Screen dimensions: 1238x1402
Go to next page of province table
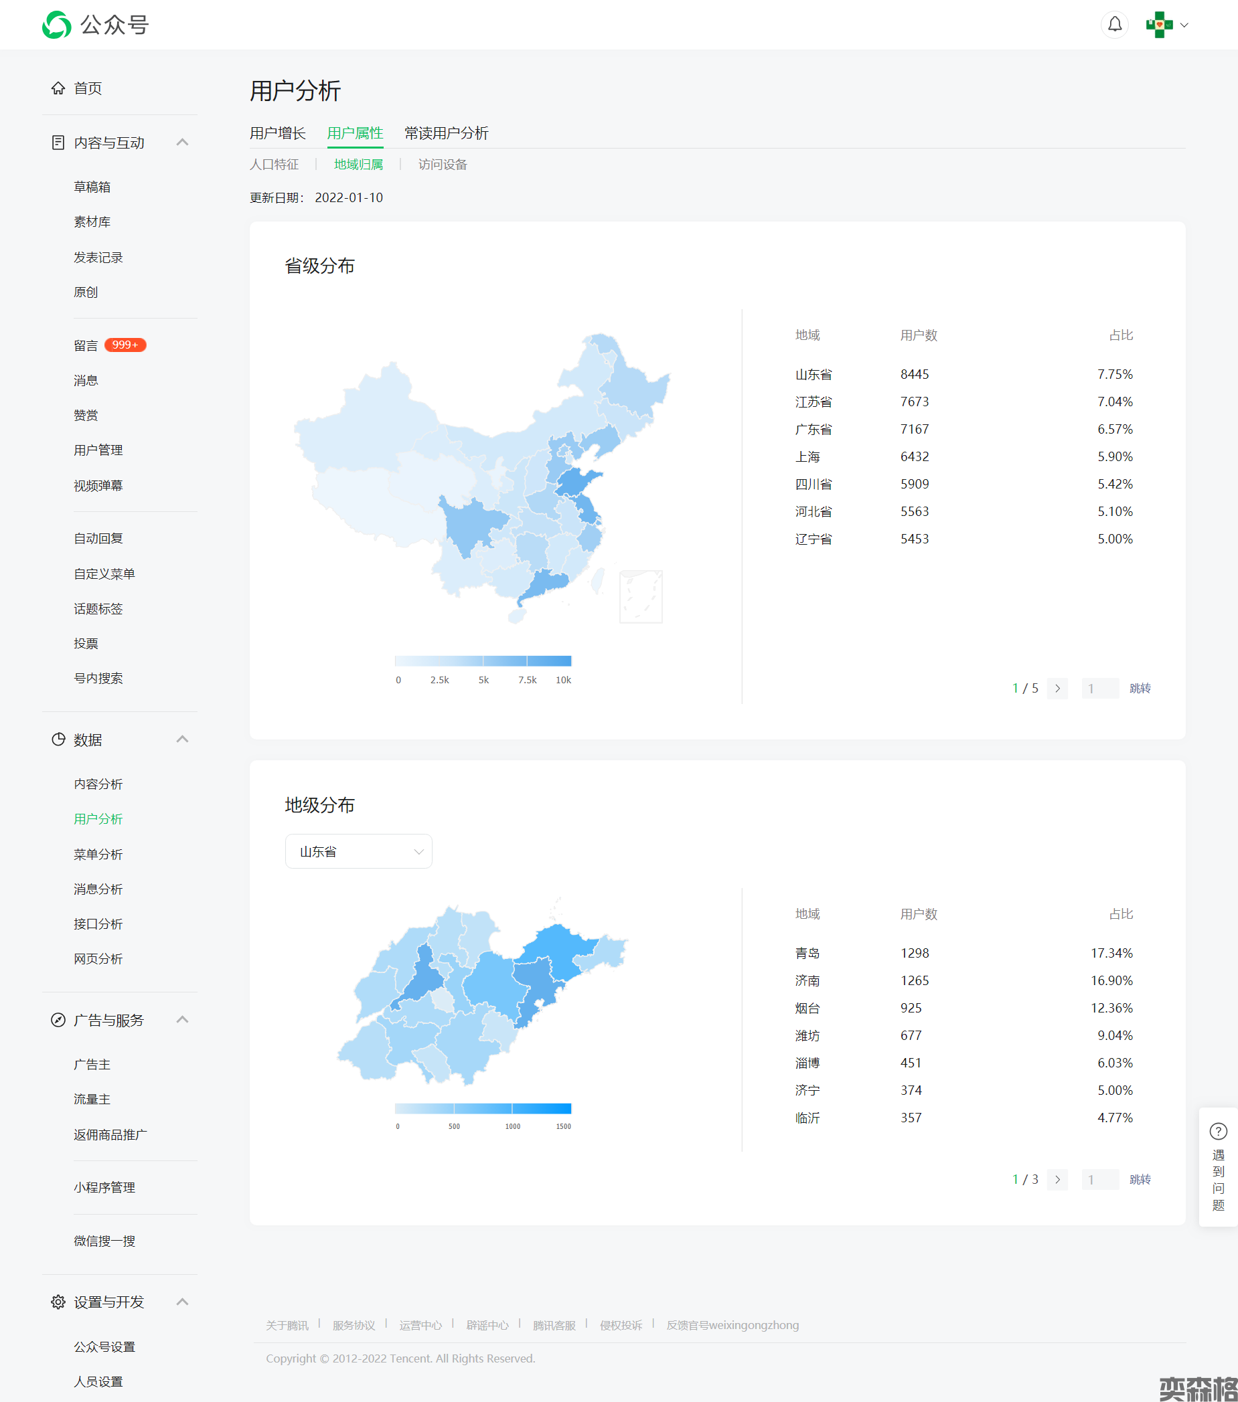click(1057, 688)
